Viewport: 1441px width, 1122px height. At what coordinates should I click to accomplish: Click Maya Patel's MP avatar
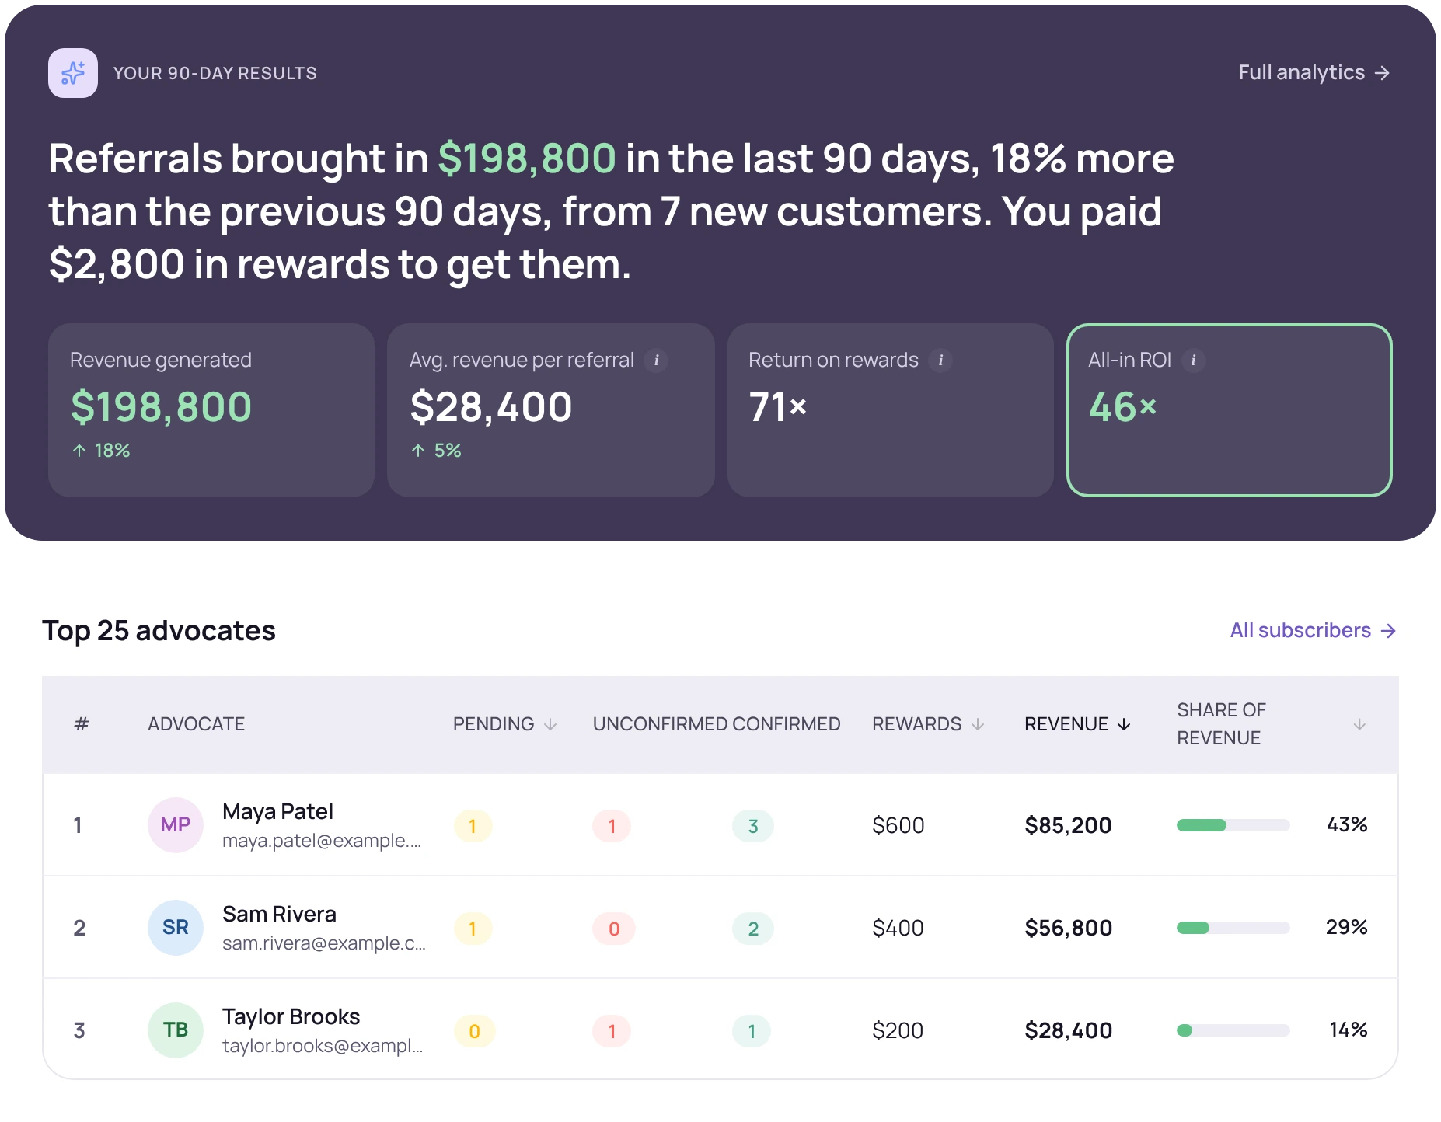point(176,825)
